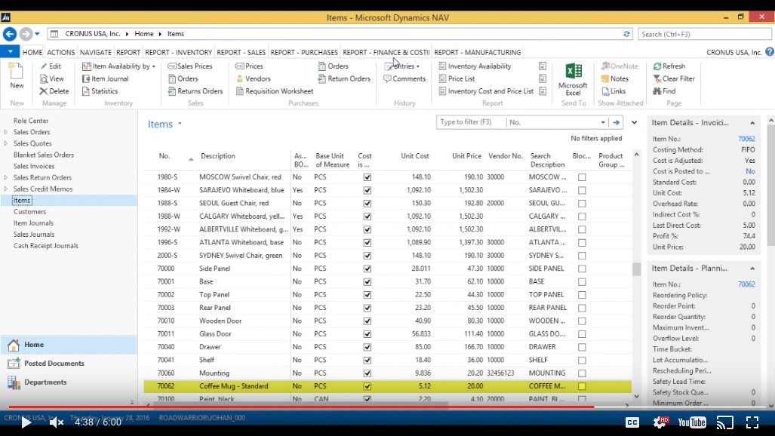Open the Item Journal
The width and height of the screenshot is (775, 436).
click(x=106, y=78)
